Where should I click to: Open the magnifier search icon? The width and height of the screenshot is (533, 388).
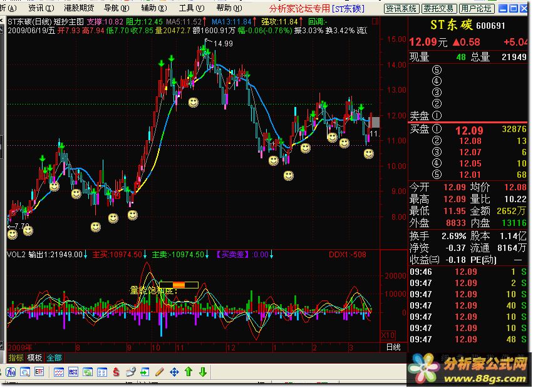coord(25,372)
